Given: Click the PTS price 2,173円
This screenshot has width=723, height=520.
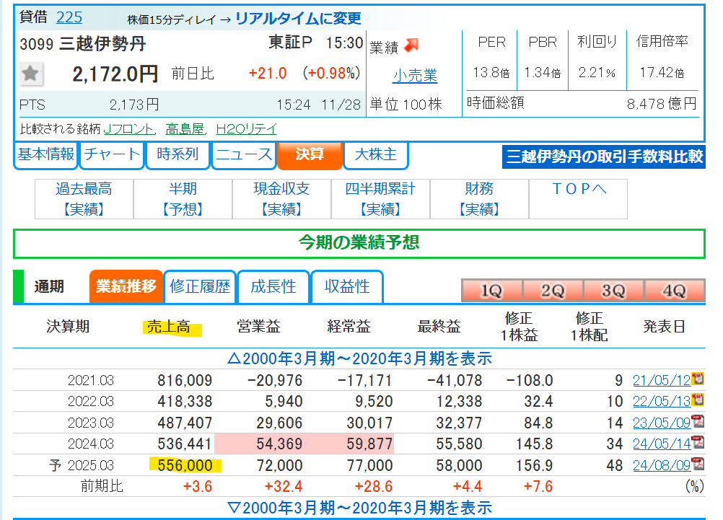Looking at the screenshot, I should (134, 105).
